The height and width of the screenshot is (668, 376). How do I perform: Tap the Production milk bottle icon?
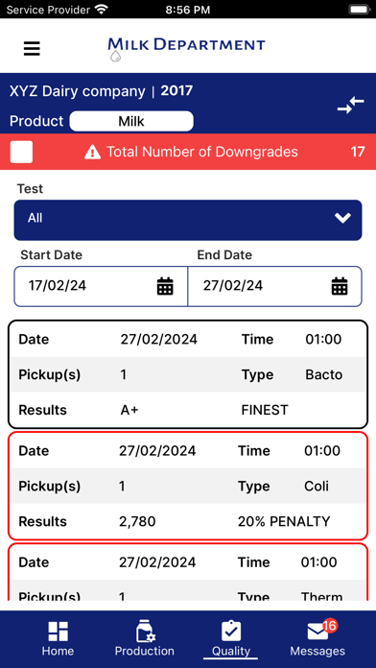[145, 632]
